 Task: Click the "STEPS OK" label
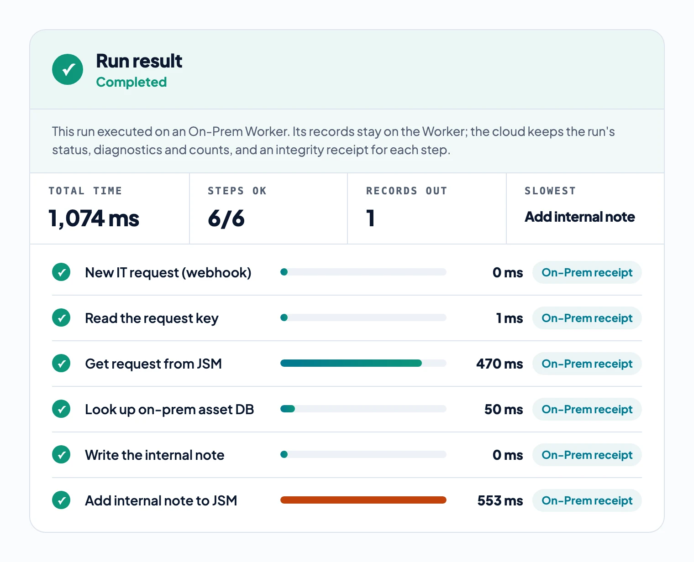point(237,191)
